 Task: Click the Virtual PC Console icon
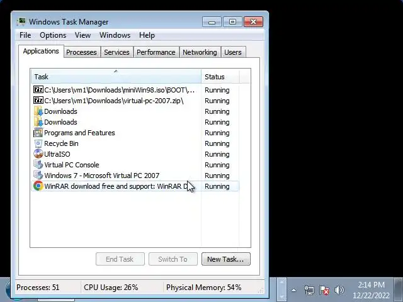[38, 165]
